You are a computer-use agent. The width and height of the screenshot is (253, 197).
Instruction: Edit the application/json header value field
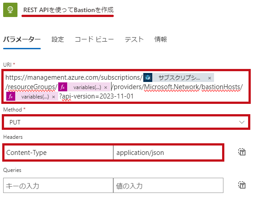click(168, 153)
